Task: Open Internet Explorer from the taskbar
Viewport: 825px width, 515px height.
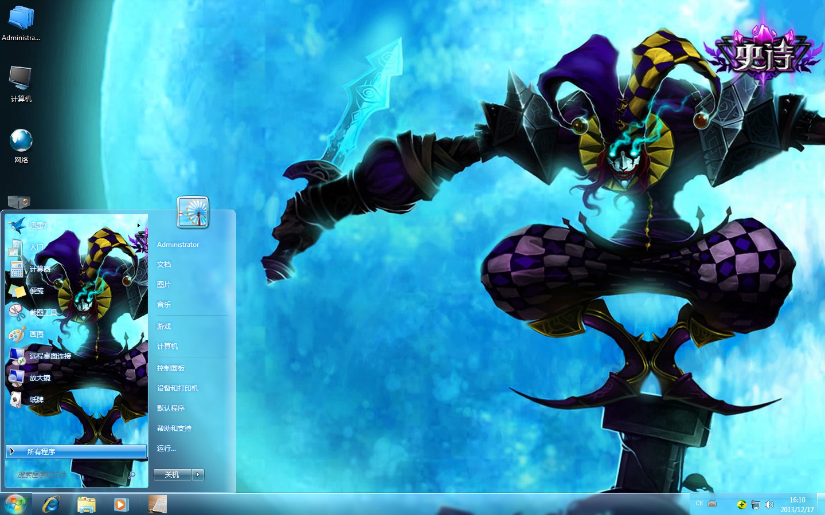Action: (52, 504)
